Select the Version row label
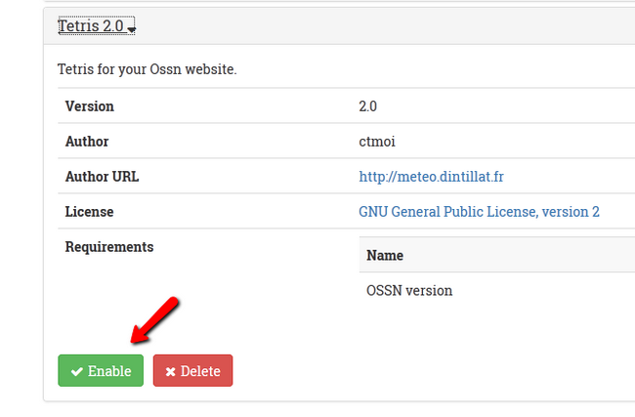 (x=89, y=106)
